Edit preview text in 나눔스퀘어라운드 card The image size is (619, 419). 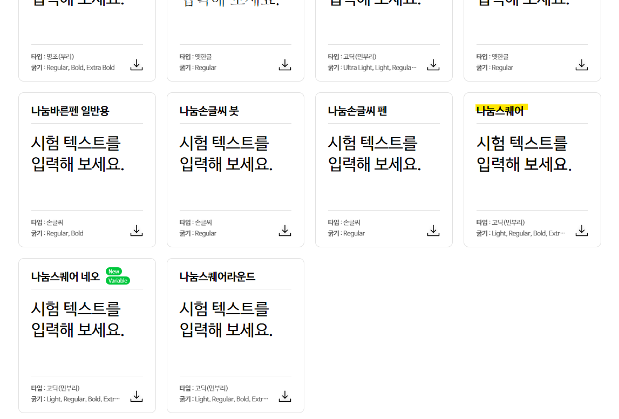tap(226, 320)
